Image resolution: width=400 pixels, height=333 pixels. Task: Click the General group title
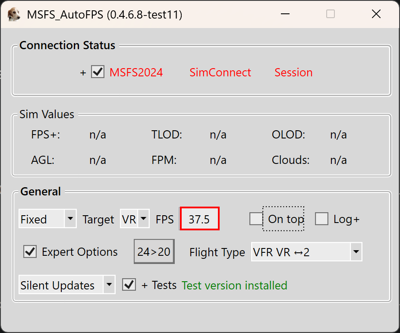coord(41,192)
